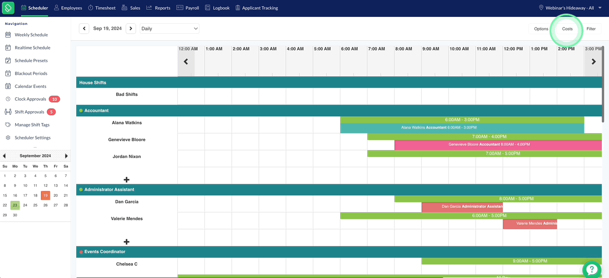Viewport: 609px width, 278px height.
Task: Click the Weekly Schedule calendar icon
Action: (x=8, y=35)
